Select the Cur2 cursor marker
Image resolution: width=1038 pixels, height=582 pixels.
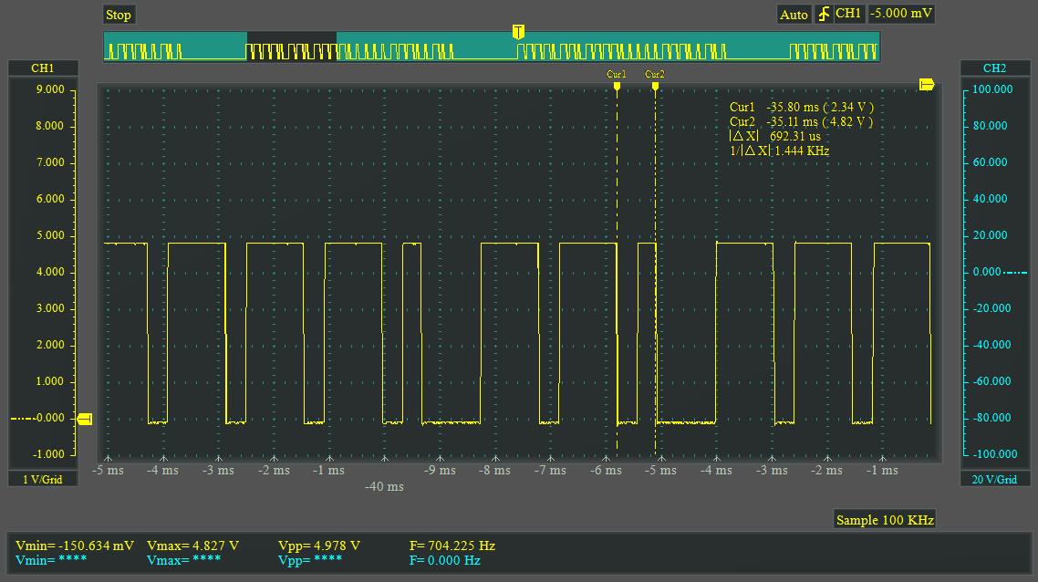click(x=655, y=81)
